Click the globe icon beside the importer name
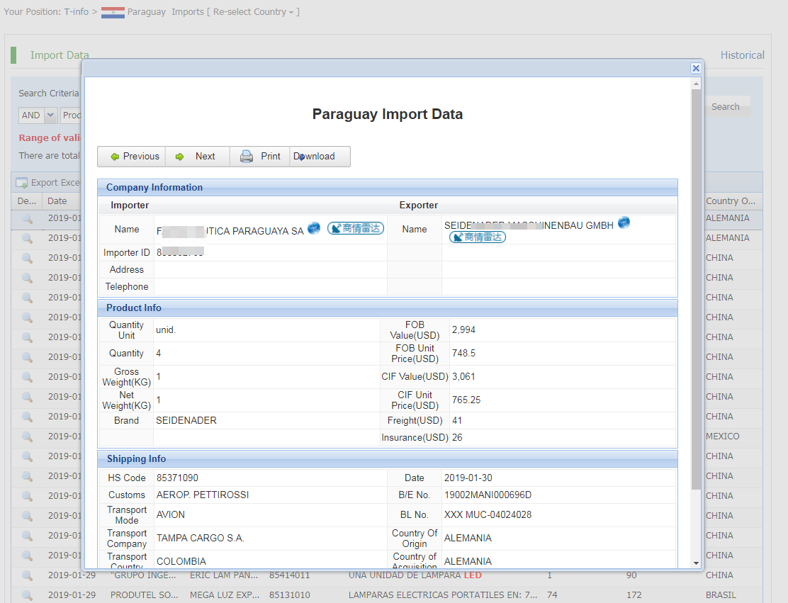The image size is (788, 603). (314, 228)
